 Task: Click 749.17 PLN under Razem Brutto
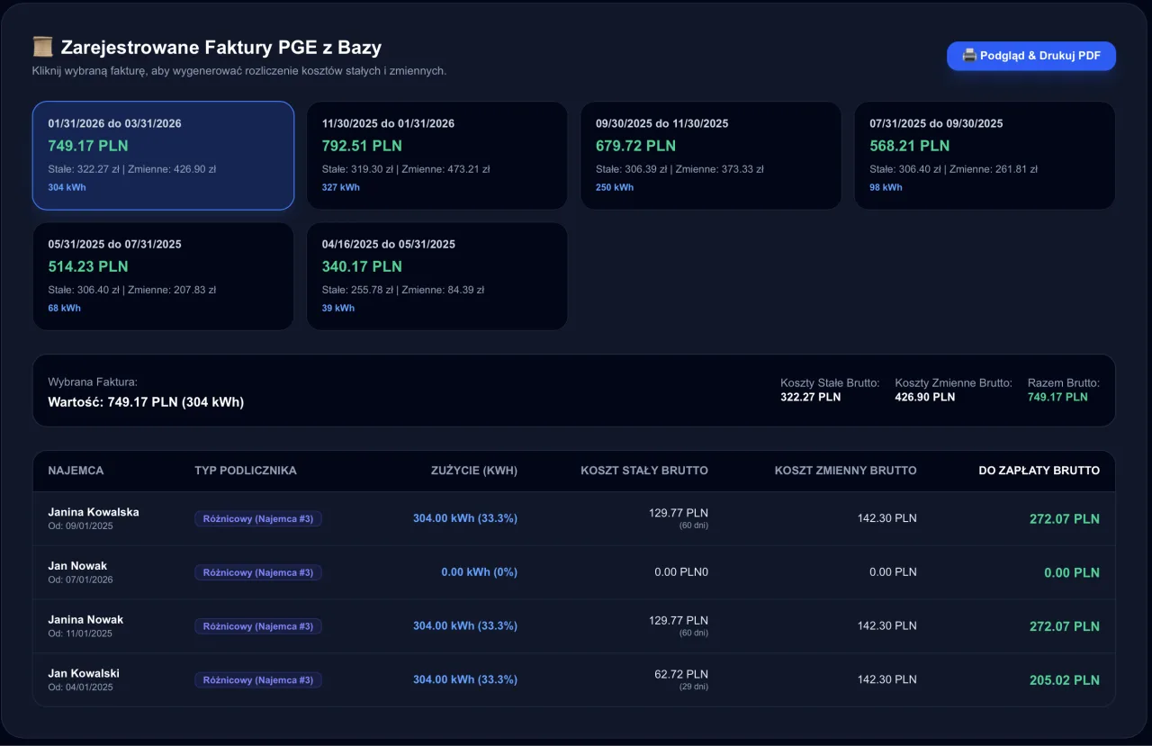(x=1057, y=397)
